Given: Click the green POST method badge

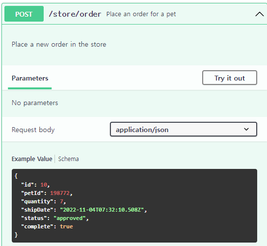Looking at the screenshot, I should point(24,14).
